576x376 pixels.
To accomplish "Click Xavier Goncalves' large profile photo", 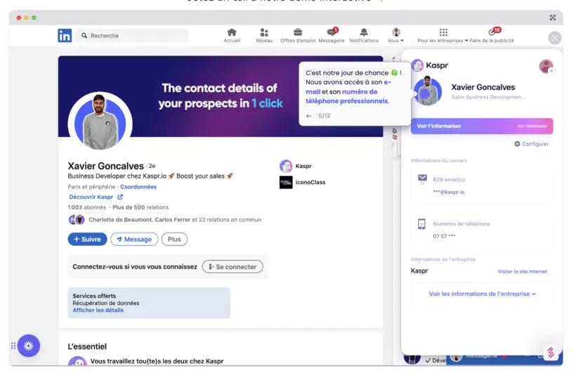I will (100, 122).
